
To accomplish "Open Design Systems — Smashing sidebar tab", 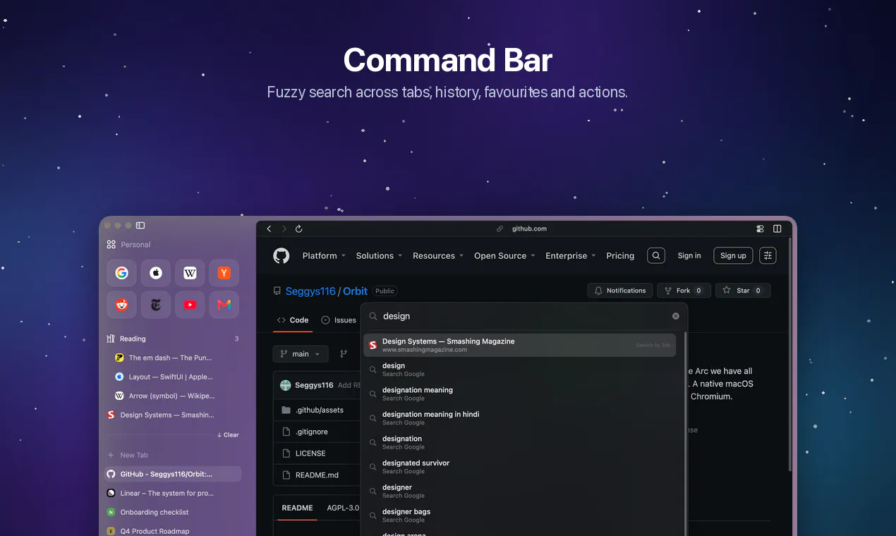I will click(x=173, y=415).
